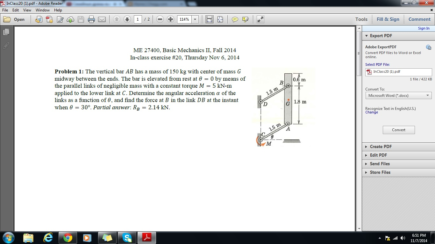The height and width of the screenshot is (244, 435).
Task: Click Change recognition language link
Action: [x=372, y=112]
